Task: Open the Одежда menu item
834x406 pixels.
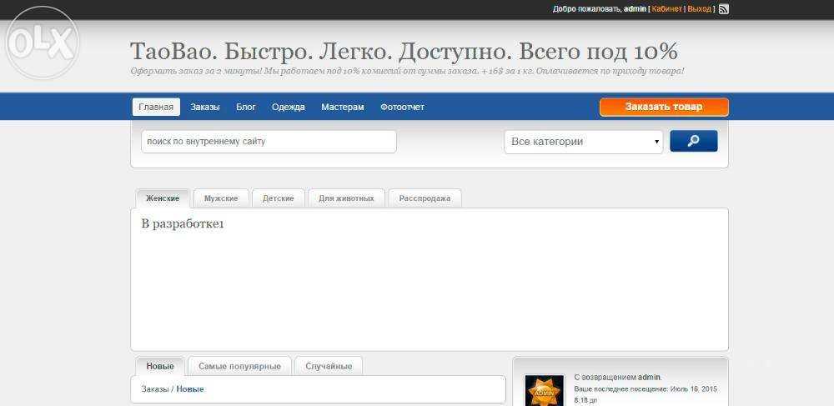Action: pos(289,107)
